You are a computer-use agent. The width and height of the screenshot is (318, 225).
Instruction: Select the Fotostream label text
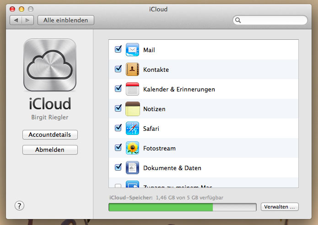click(x=159, y=148)
